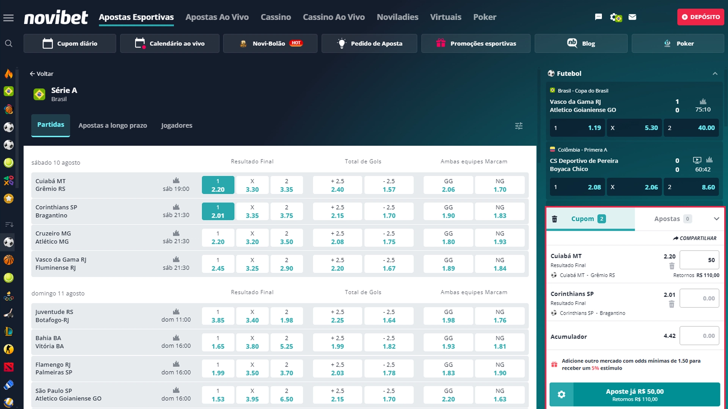Open settings gear with Brazil flag
The width and height of the screenshot is (728, 409).
click(x=615, y=17)
